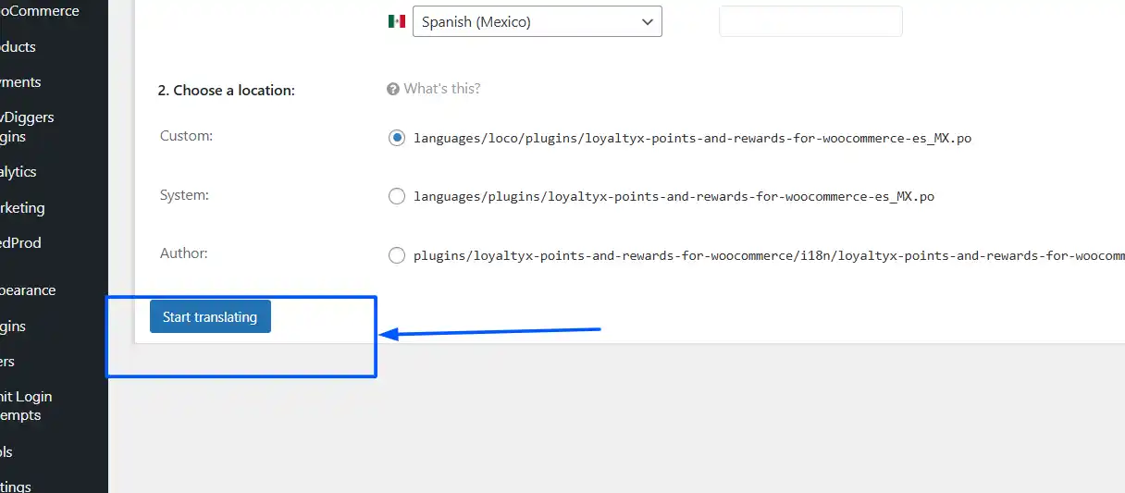
Task: Click the '2. Choose a location:' heading
Action: (227, 90)
